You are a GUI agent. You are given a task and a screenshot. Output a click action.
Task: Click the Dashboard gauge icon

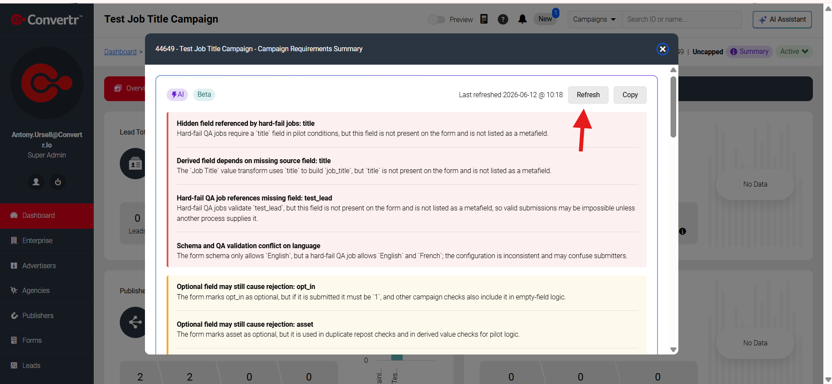click(x=14, y=215)
